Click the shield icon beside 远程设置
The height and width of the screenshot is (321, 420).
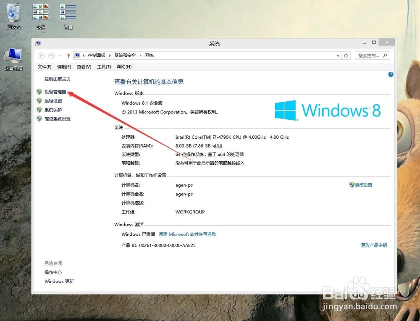[39, 101]
